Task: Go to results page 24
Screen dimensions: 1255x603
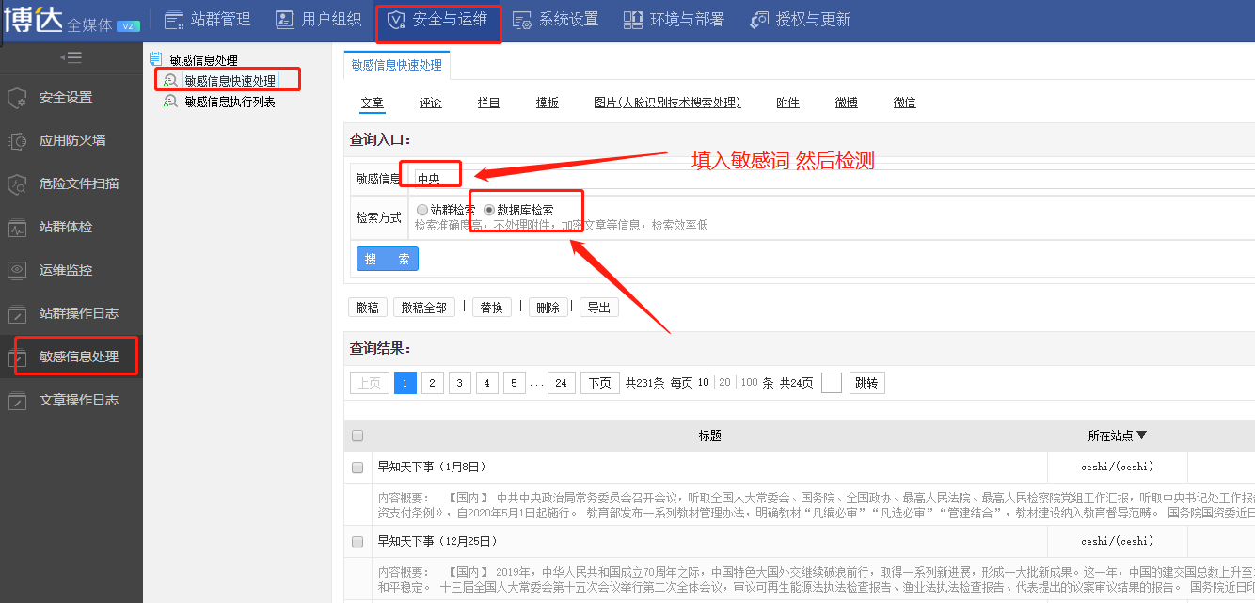Action: pyautogui.click(x=562, y=383)
